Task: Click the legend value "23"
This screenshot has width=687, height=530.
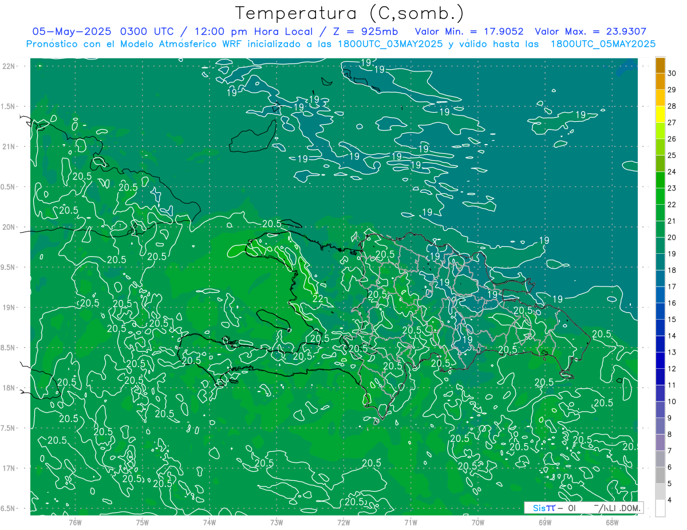Action: coord(673,188)
